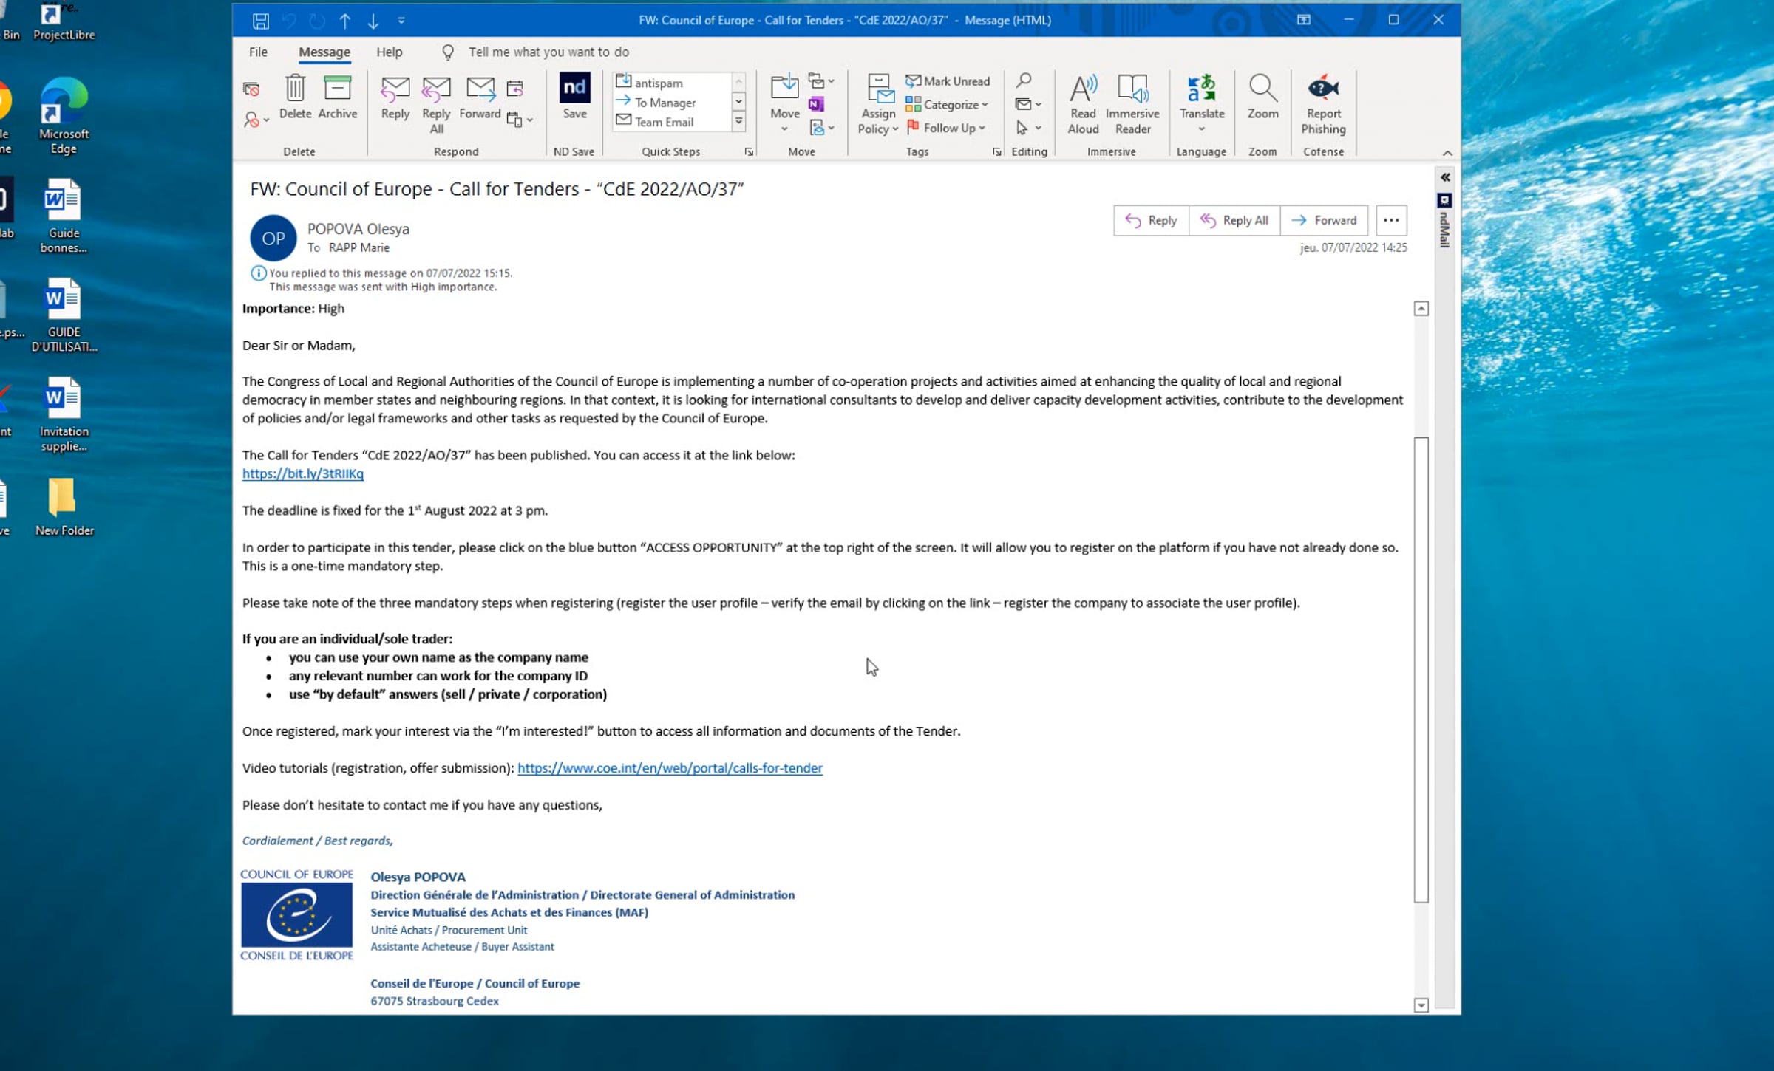Start Read Aloud
This screenshot has height=1071, width=1774.
click(1083, 104)
